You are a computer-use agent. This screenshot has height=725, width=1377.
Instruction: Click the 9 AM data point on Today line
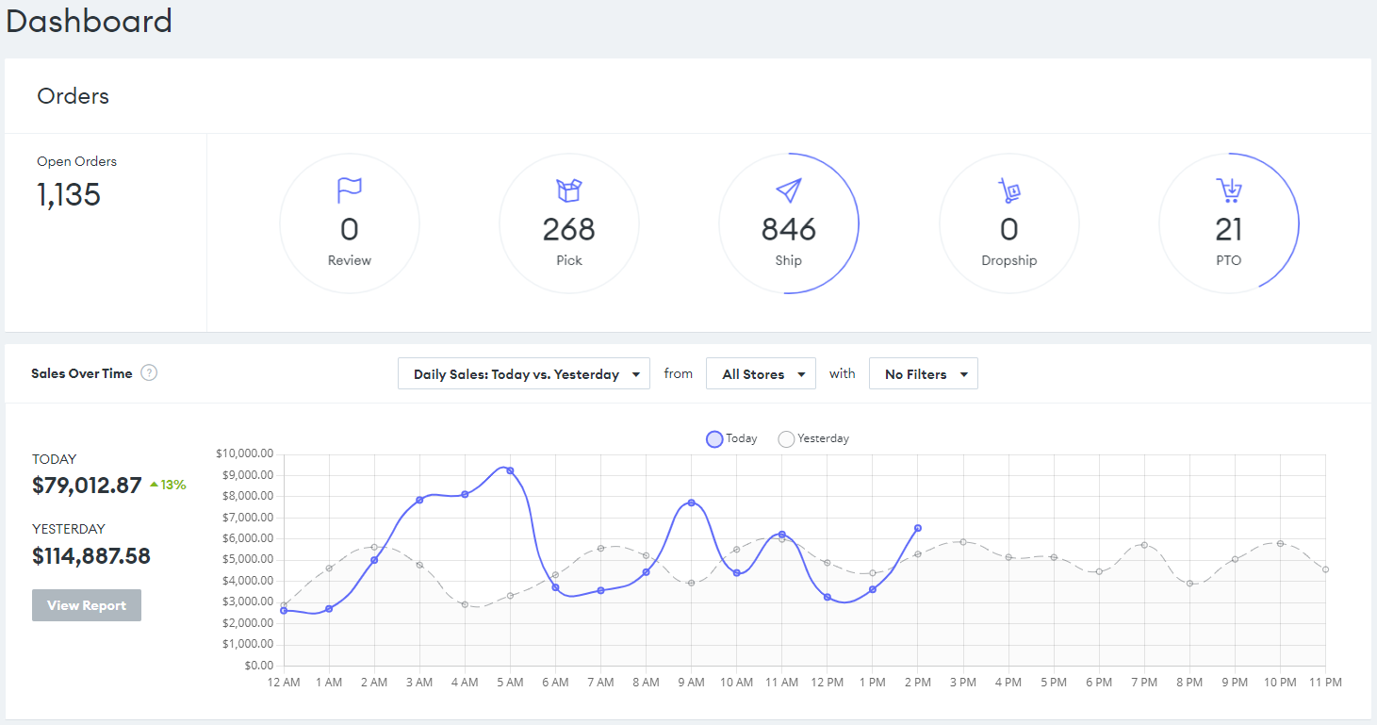[x=691, y=503]
